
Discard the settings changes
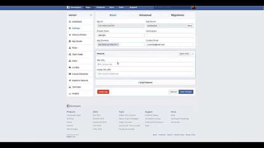pos(173,92)
